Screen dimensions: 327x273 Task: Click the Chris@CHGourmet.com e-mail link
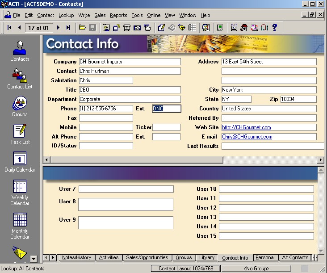pyautogui.click(x=247, y=137)
